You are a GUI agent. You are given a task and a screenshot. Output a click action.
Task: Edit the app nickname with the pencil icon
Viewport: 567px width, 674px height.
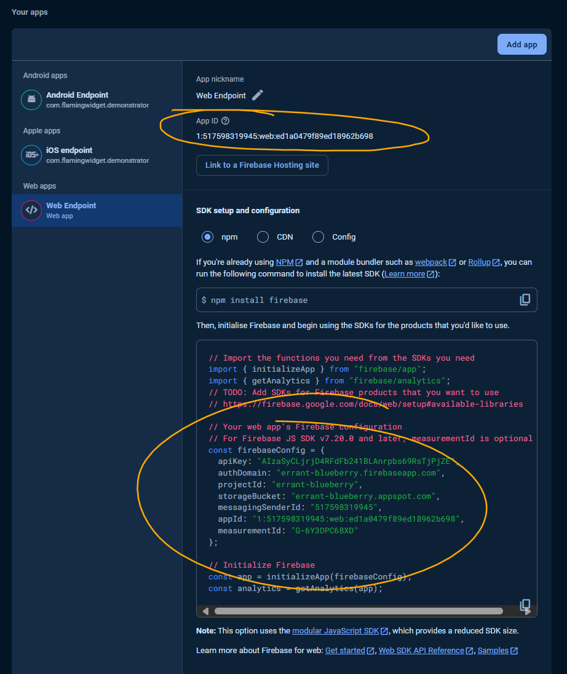(x=257, y=95)
